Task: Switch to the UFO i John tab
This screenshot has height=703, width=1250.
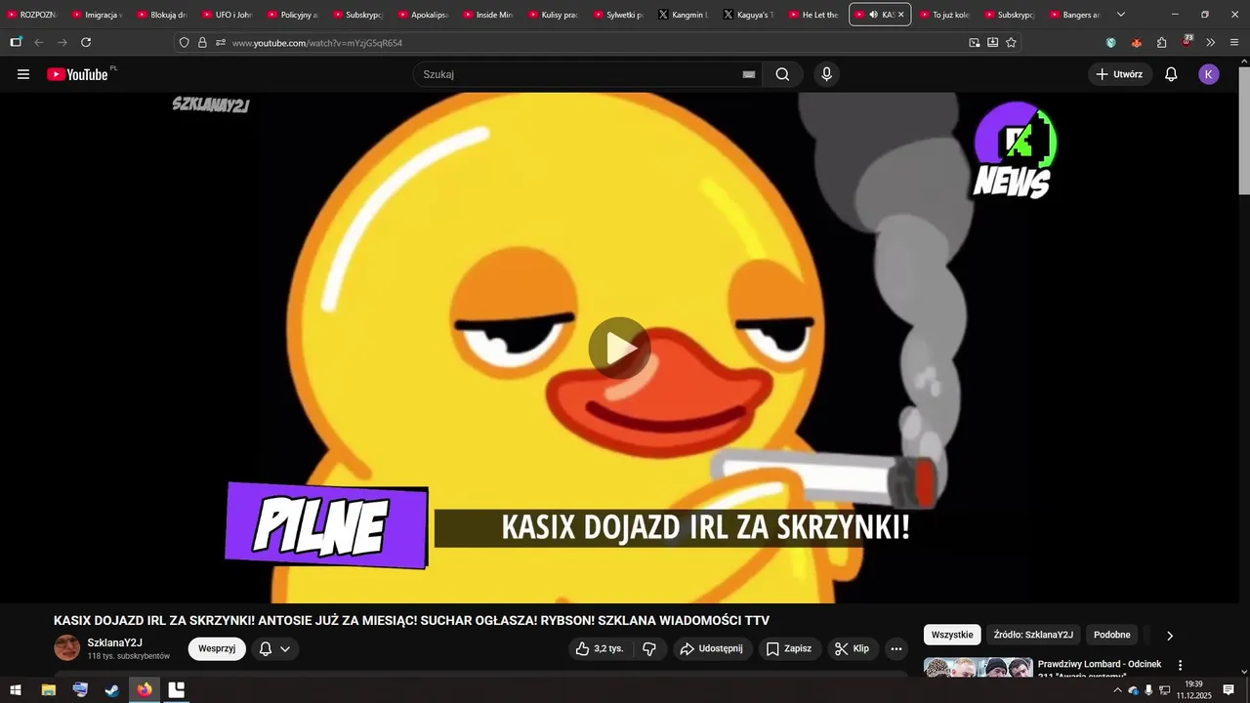Action: (x=228, y=15)
